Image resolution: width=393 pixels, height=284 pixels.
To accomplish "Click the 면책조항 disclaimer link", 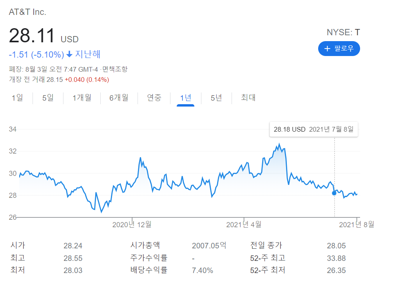I will coord(115,69).
